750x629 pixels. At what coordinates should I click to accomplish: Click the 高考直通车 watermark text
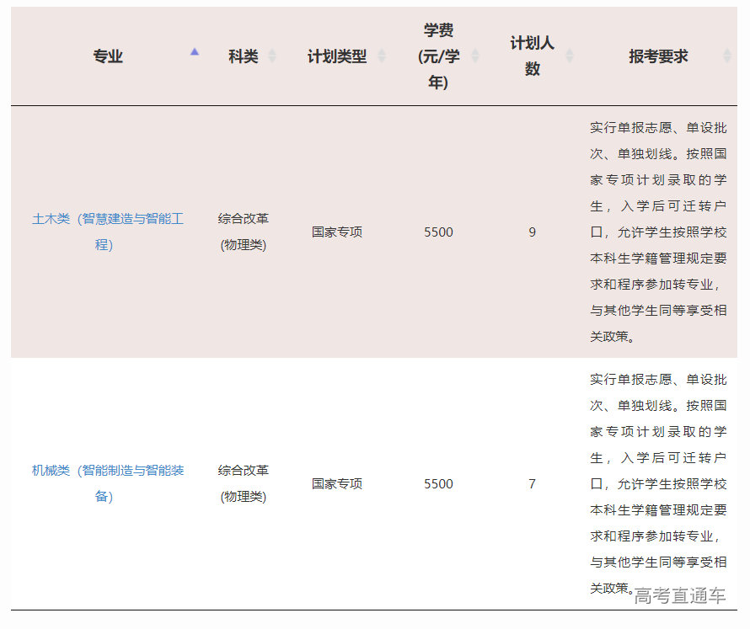679,596
